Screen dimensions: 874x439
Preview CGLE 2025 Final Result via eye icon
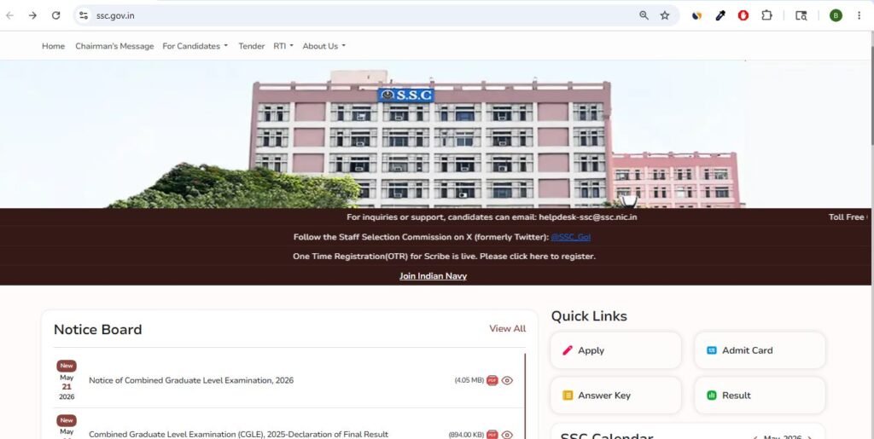(507, 435)
